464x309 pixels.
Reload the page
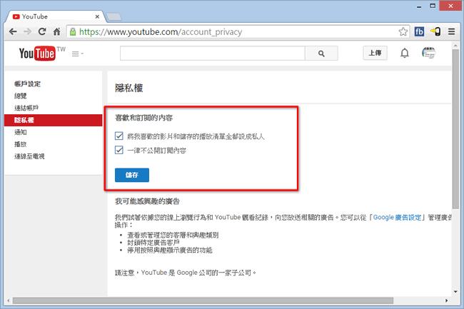(44, 31)
